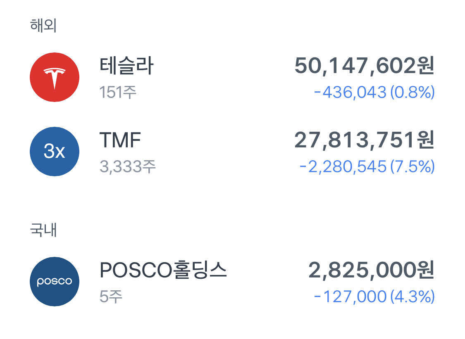The height and width of the screenshot is (339, 465).
Task: Click Tesla's (0.8%) loss percentage
Action: pyautogui.click(x=413, y=92)
